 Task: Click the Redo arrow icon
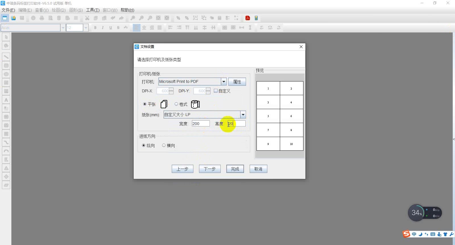click(121, 18)
